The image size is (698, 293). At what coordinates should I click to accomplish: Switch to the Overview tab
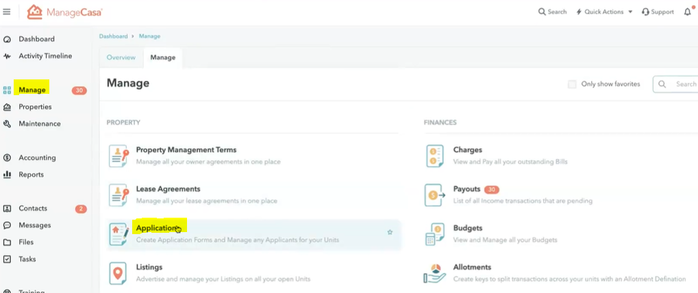point(121,58)
